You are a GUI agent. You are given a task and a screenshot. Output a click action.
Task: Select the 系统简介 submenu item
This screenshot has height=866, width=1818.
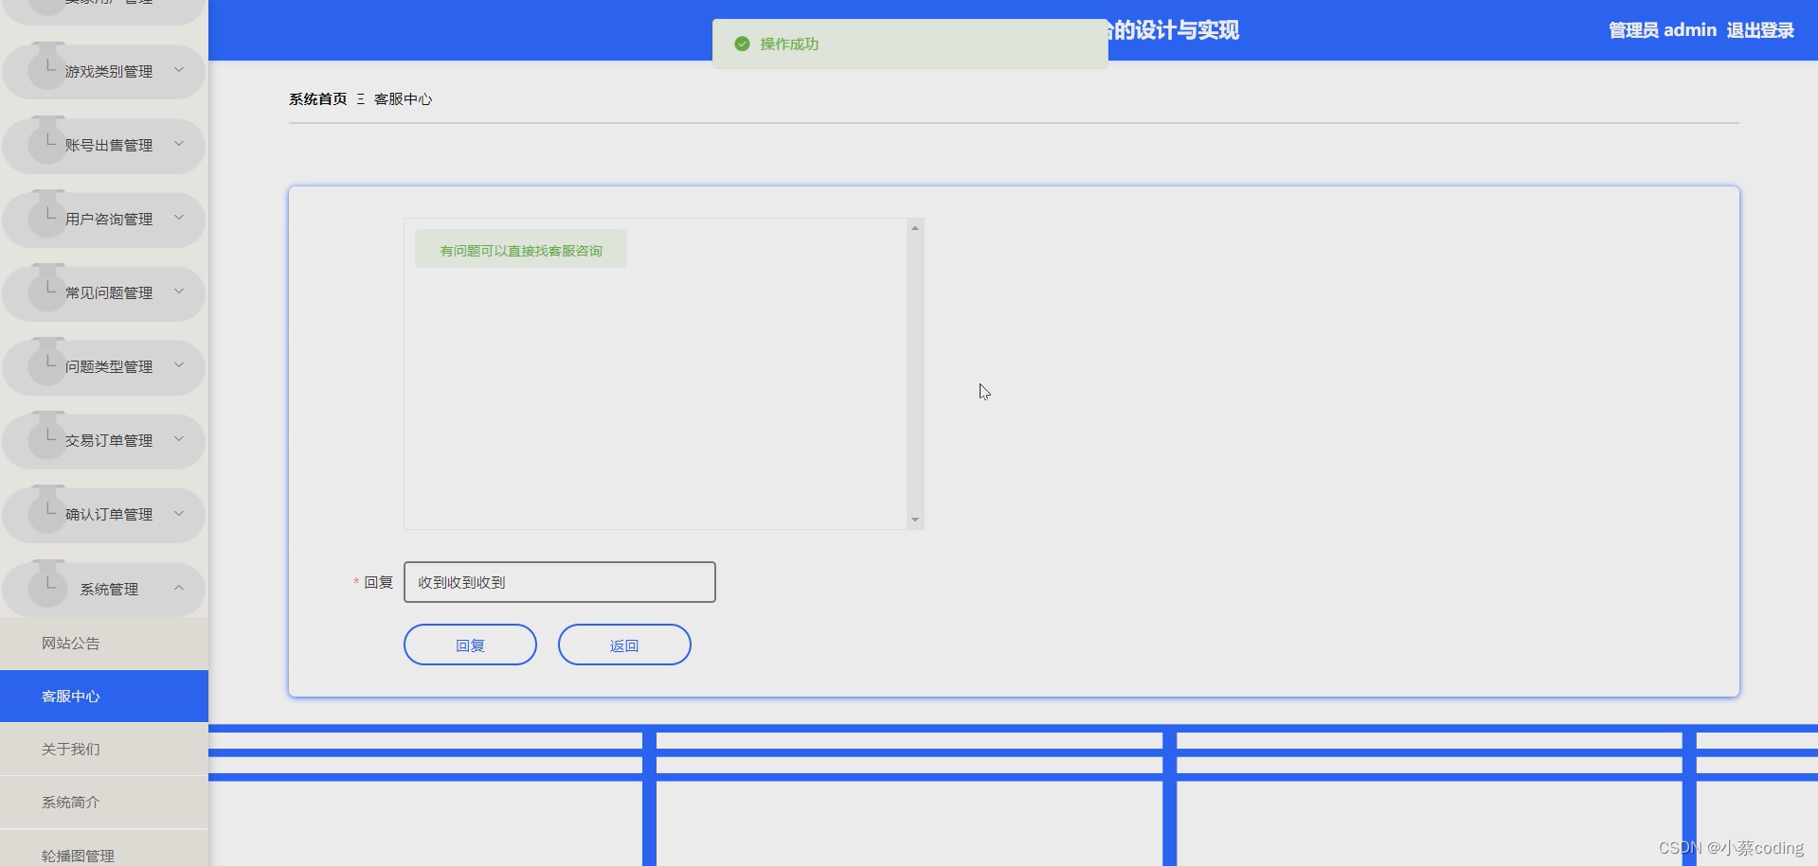click(x=104, y=803)
